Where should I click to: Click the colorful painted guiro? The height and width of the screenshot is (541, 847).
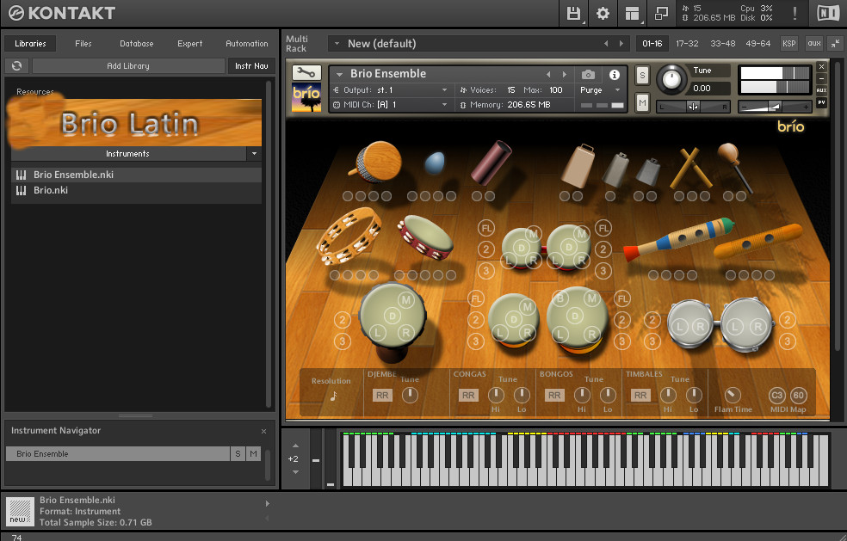coord(678,238)
